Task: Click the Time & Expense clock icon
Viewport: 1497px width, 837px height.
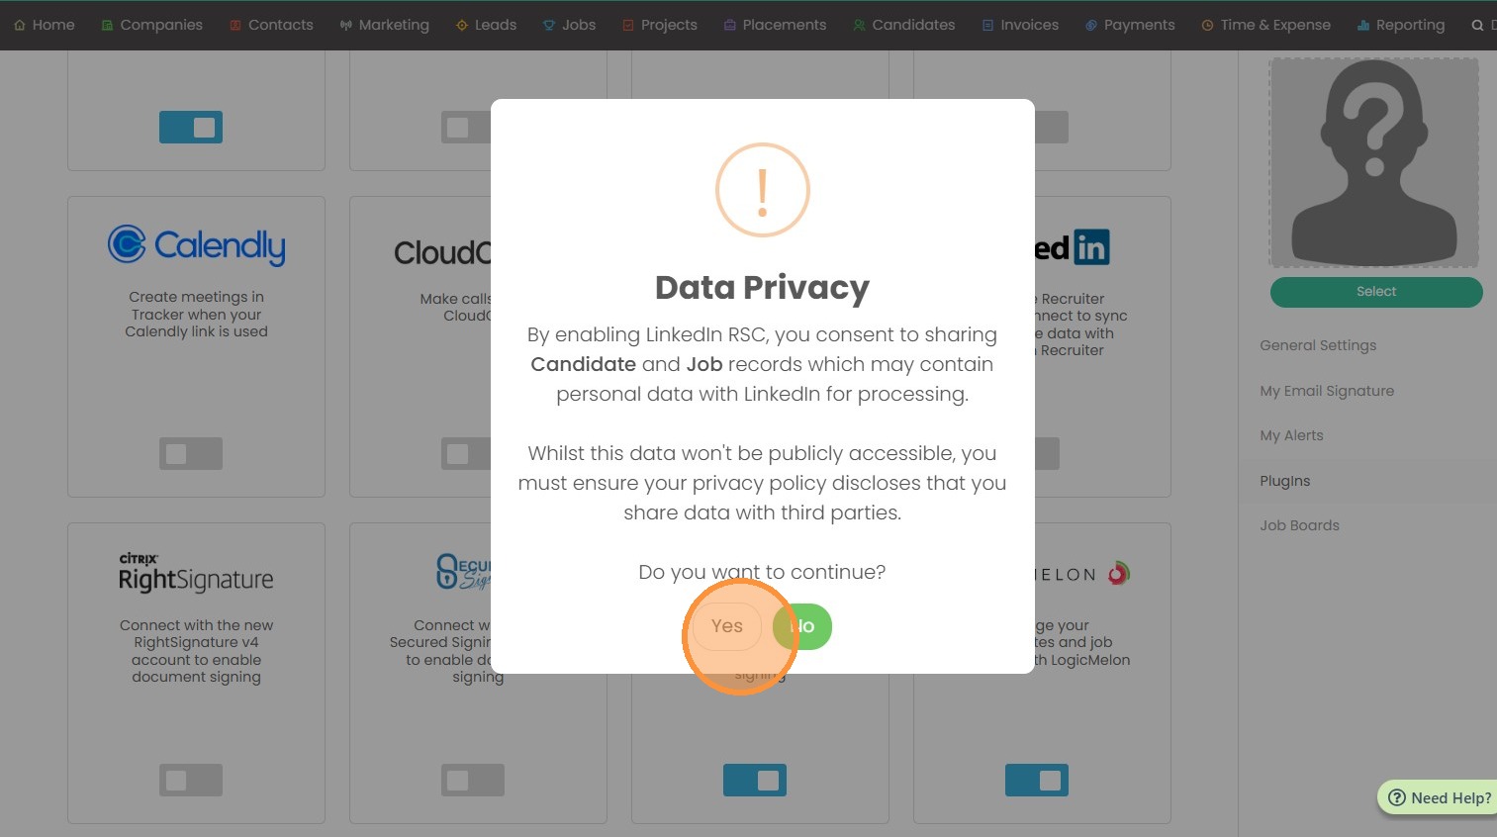Action: pyautogui.click(x=1207, y=26)
